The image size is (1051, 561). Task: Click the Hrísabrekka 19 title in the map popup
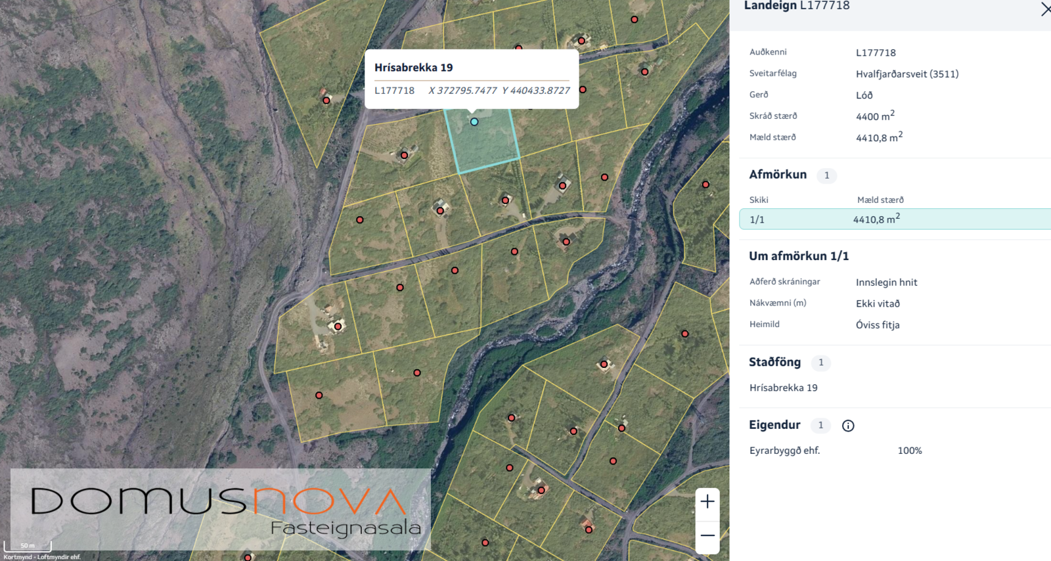413,68
